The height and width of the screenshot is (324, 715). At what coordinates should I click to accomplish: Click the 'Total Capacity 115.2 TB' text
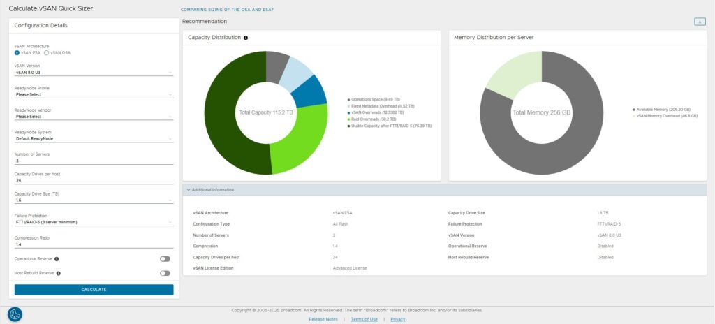[266, 112]
